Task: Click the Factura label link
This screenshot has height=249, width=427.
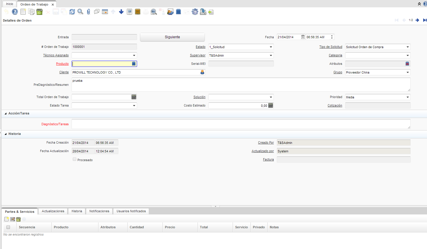Action: (268, 159)
